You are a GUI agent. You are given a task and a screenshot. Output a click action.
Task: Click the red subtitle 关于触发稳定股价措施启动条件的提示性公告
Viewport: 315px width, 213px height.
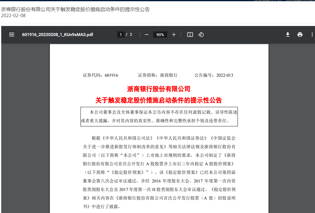(159, 100)
